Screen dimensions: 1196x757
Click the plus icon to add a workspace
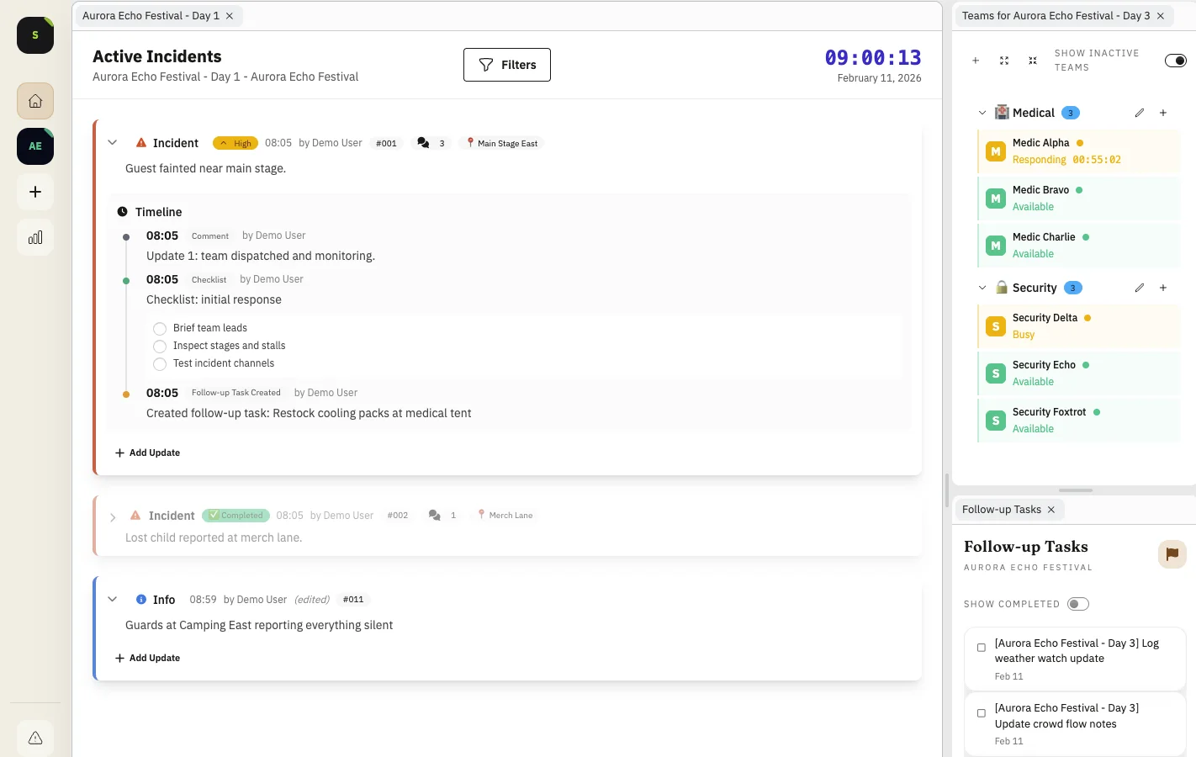pyautogui.click(x=34, y=192)
